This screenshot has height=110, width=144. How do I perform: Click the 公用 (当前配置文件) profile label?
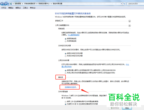(62, 25)
